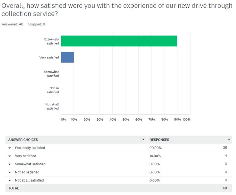Select the blue Very satisfied bar
236x195 pixels.
pos(67,57)
